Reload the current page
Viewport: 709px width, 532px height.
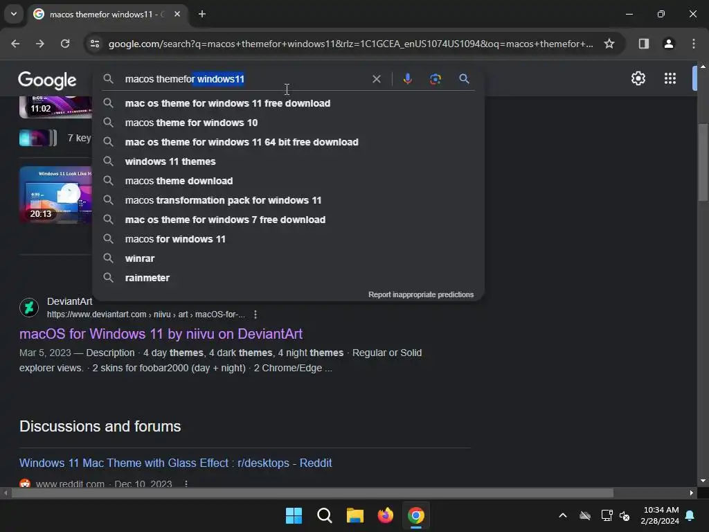pos(65,44)
